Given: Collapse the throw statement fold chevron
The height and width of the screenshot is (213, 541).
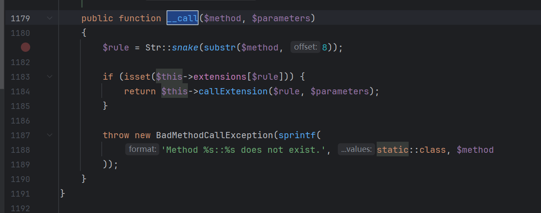Looking at the screenshot, I should point(49,135).
